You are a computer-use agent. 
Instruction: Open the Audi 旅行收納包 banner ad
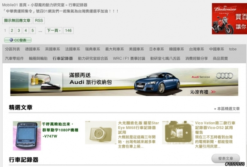(x=124, y=82)
